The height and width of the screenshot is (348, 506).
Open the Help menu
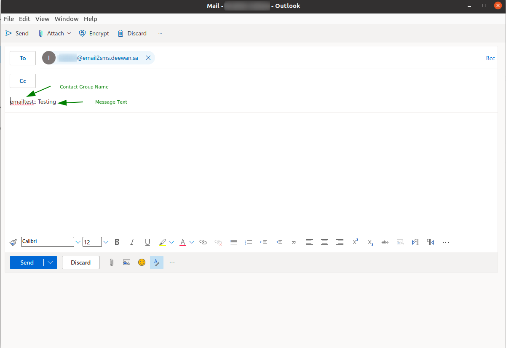[x=91, y=19]
